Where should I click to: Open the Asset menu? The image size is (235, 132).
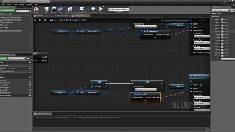(9, 4)
